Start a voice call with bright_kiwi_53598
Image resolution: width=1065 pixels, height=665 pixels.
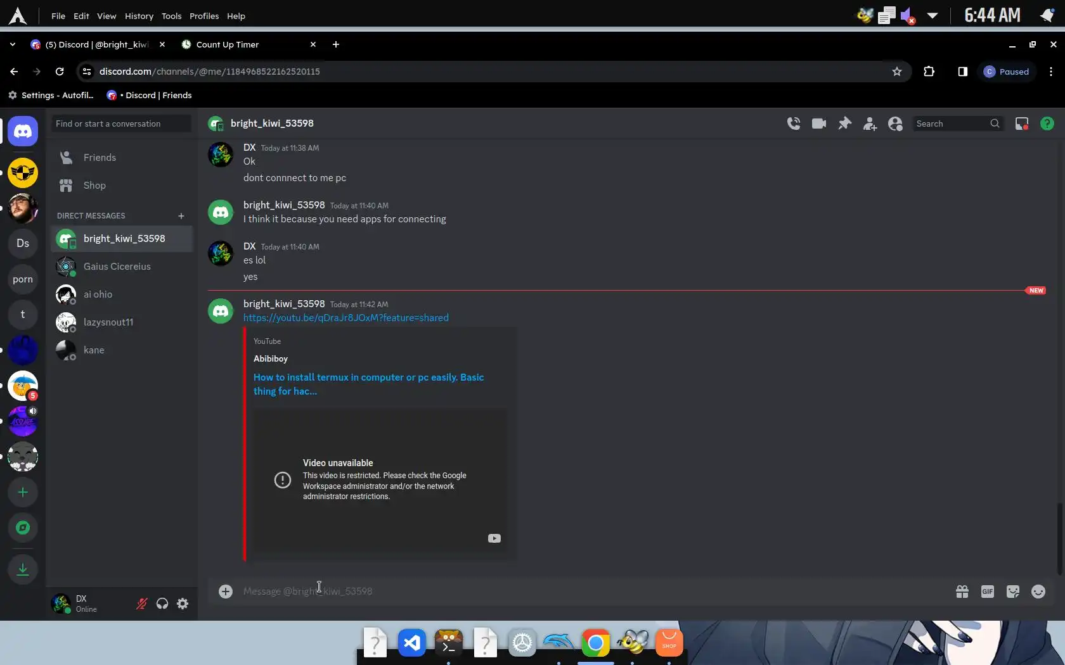(794, 123)
